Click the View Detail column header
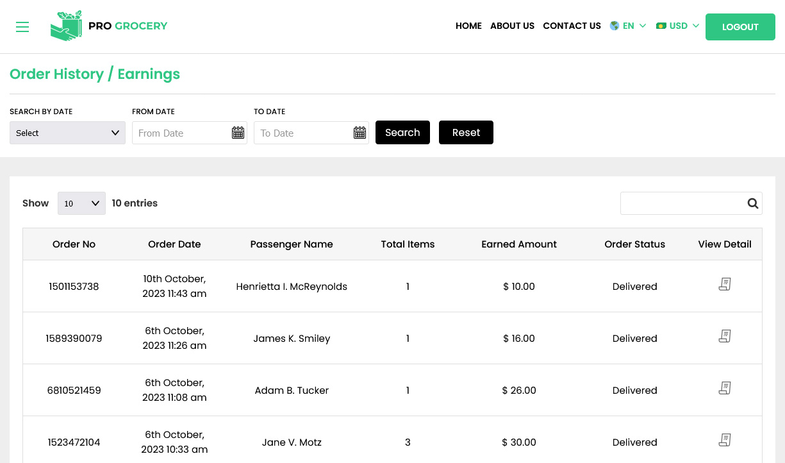The height and width of the screenshot is (463, 785). [x=725, y=244]
